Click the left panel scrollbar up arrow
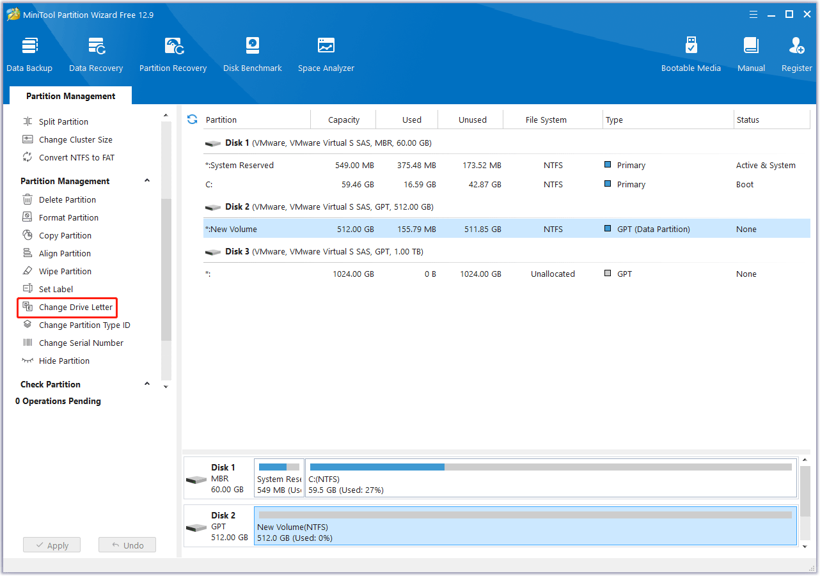Image resolution: width=820 pixels, height=576 pixels. click(x=166, y=116)
